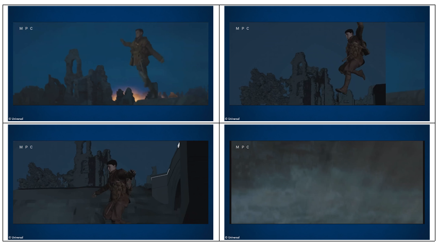Open the frame with the soldier running by the wall
The width and height of the screenshot is (438, 245).
111,182
